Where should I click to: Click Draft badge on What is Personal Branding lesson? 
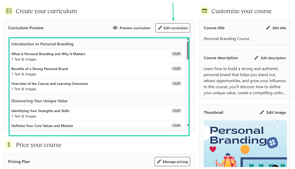176,54
